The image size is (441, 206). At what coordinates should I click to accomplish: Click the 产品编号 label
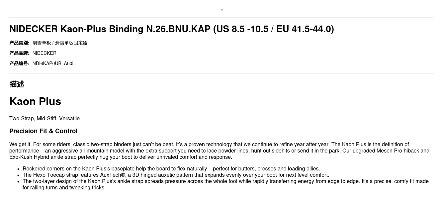tap(19, 63)
